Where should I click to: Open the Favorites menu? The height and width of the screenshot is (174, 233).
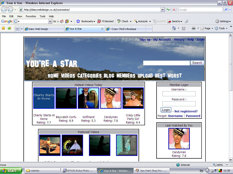click(31, 16)
